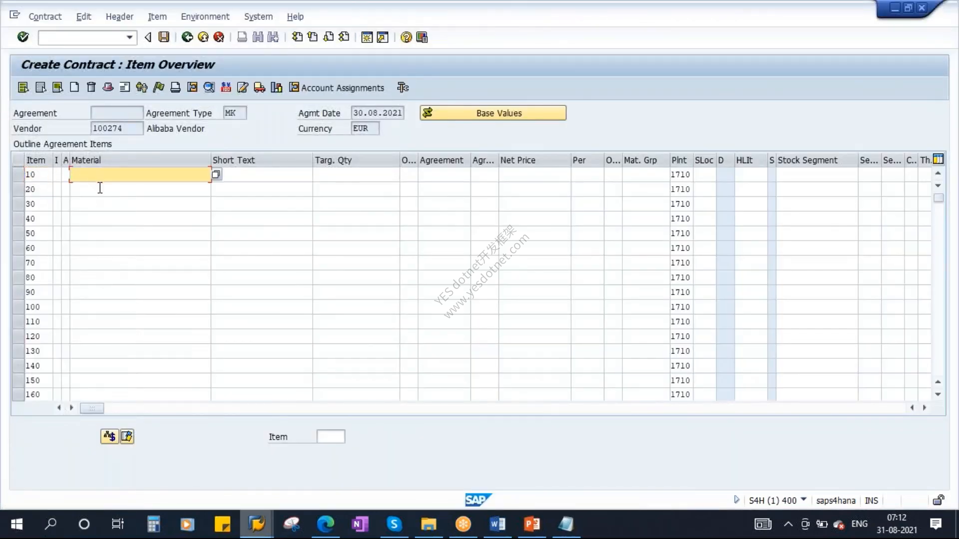Open the S4H system info dropdown arrow
Viewport: 959px width, 539px height.
pos(804,500)
